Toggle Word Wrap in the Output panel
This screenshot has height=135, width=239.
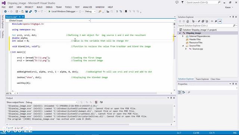(x=101, y=102)
